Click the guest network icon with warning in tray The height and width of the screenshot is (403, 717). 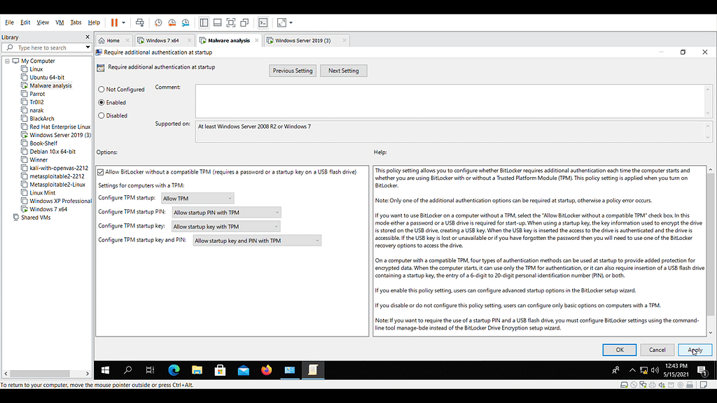click(x=644, y=370)
